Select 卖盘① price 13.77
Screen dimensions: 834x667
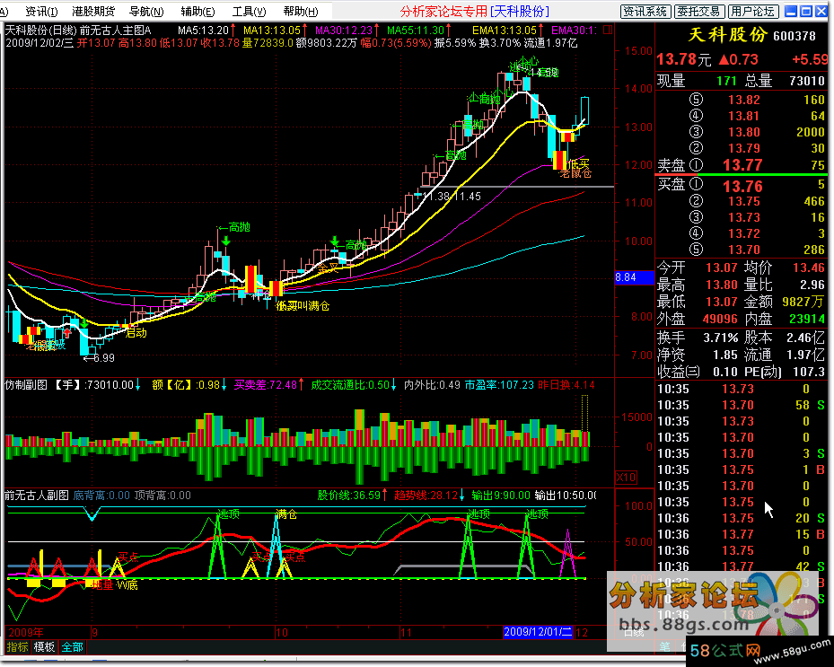click(742, 165)
